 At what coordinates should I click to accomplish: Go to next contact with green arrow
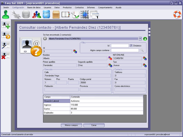pyautogui.click(x=145, y=39)
